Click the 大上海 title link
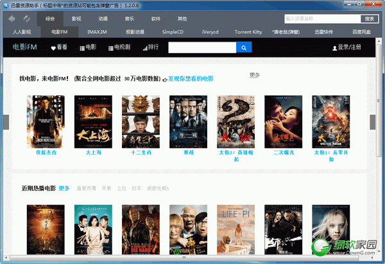 point(93,153)
